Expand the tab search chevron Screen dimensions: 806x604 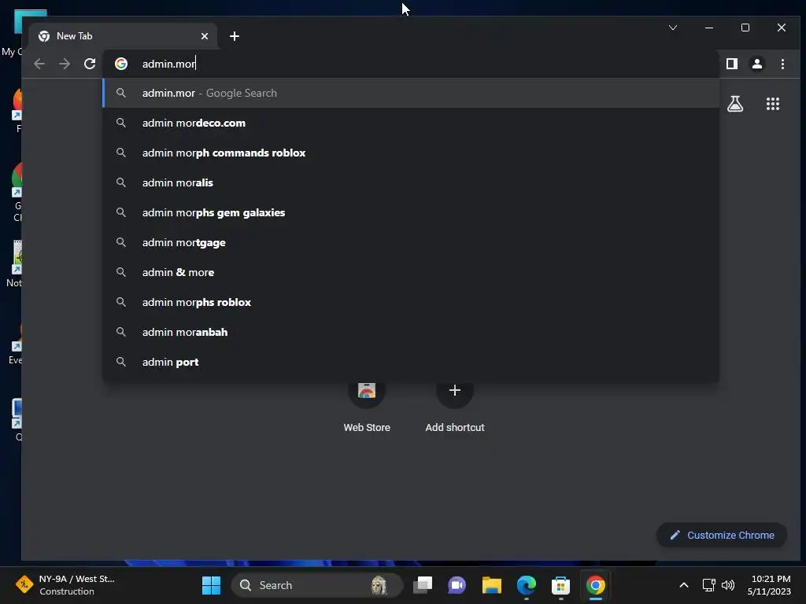pyautogui.click(x=673, y=28)
